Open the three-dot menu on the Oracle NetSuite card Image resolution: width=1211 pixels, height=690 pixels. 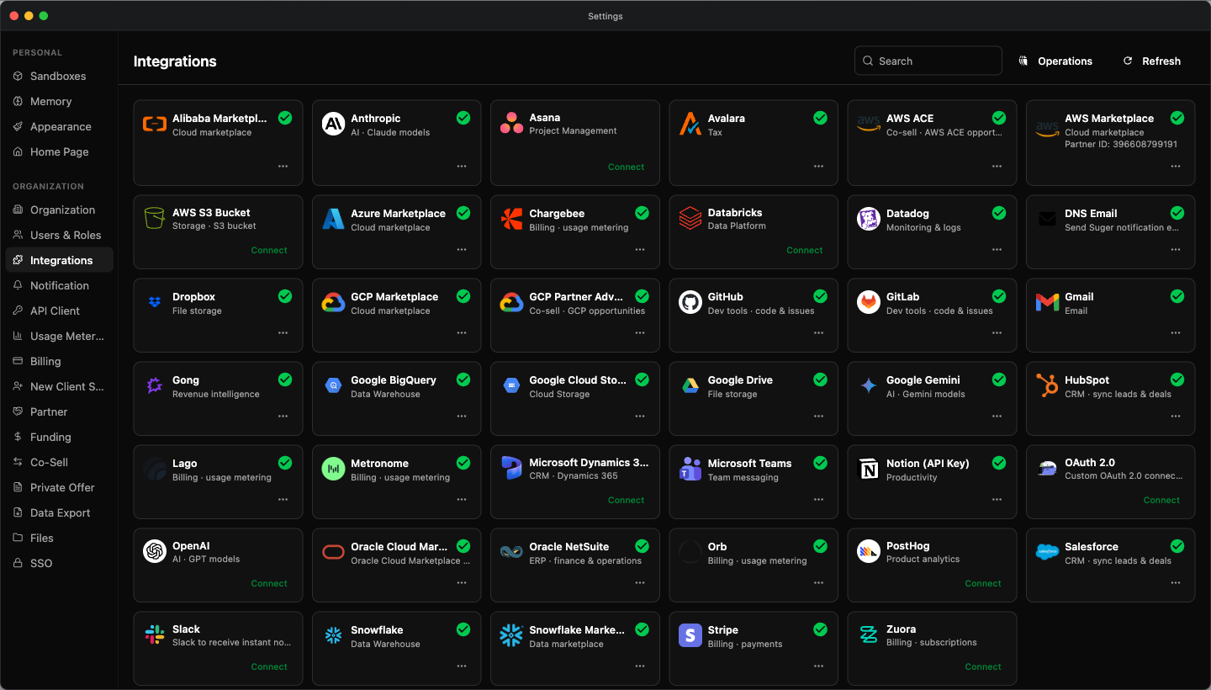click(x=640, y=583)
